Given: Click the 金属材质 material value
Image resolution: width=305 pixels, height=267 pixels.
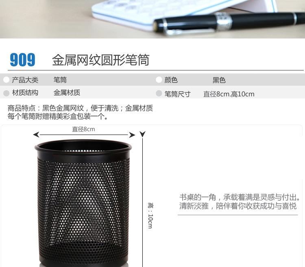Looking at the screenshot, I should click(67, 92).
